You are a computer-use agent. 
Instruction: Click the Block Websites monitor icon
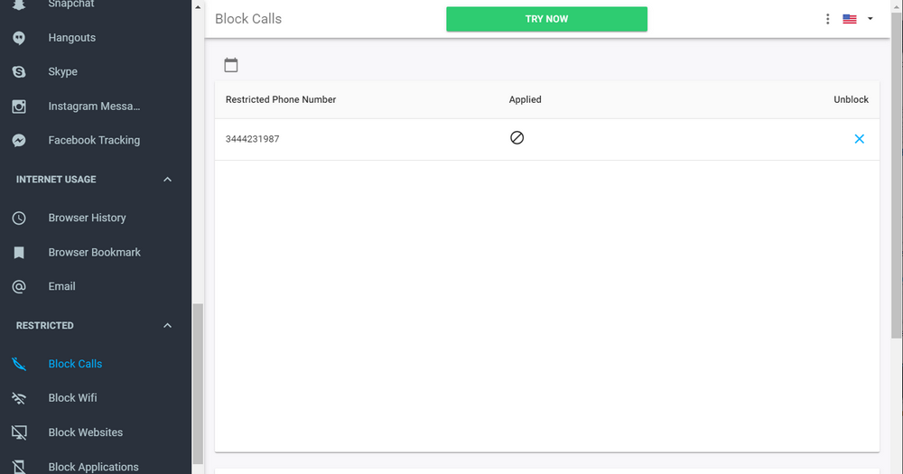[19, 432]
